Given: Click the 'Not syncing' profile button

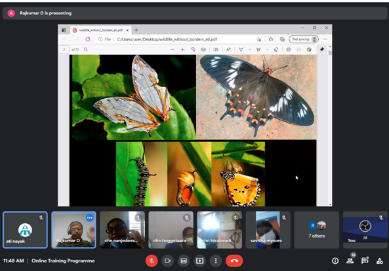Looking at the screenshot, I should pyautogui.click(x=304, y=39).
